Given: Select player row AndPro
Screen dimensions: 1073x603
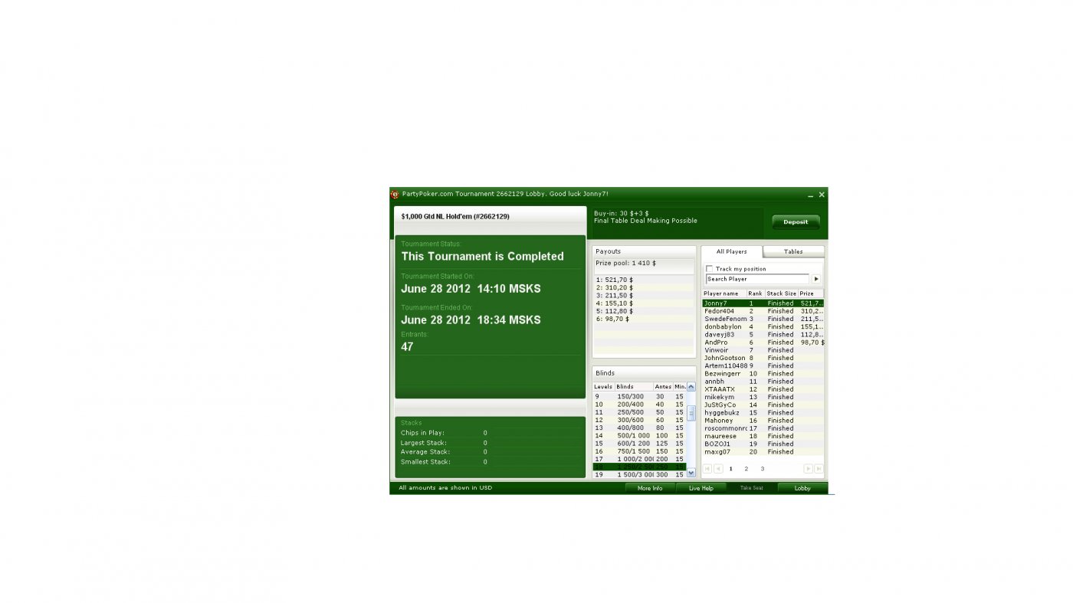Looking at the screenshot, I should point(763,342).
